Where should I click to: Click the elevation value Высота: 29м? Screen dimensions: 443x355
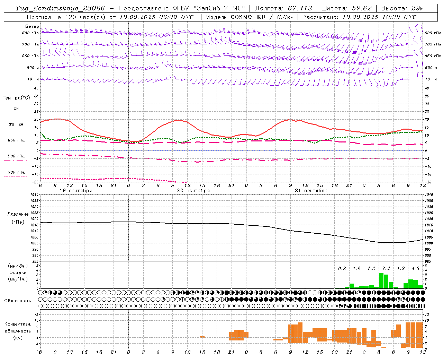(x=402, y=8)
